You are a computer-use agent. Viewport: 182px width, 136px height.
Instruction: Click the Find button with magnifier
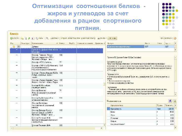39,38
